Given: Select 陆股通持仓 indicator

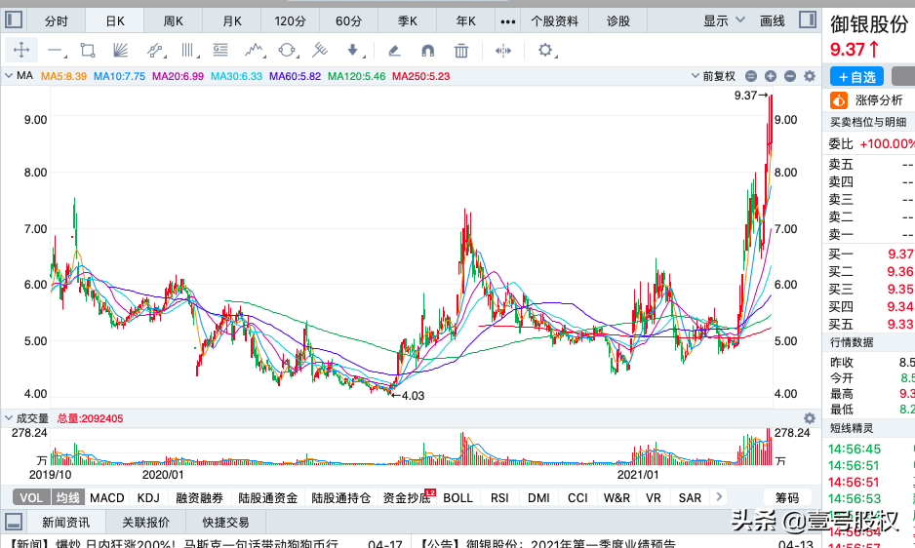Looking at the screenshot, I should (340, 497).
